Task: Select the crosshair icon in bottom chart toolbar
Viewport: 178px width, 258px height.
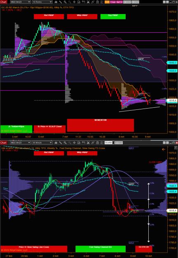Action: [x=74, y=143]
